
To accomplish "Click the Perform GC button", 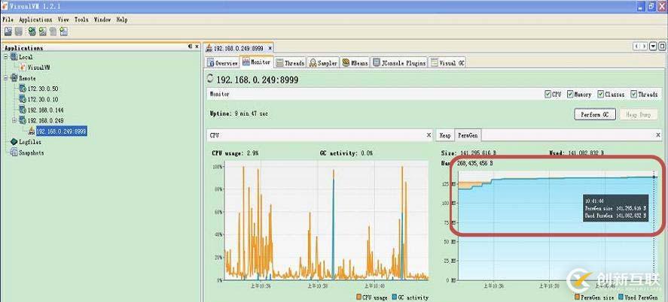I will [595, 115].
